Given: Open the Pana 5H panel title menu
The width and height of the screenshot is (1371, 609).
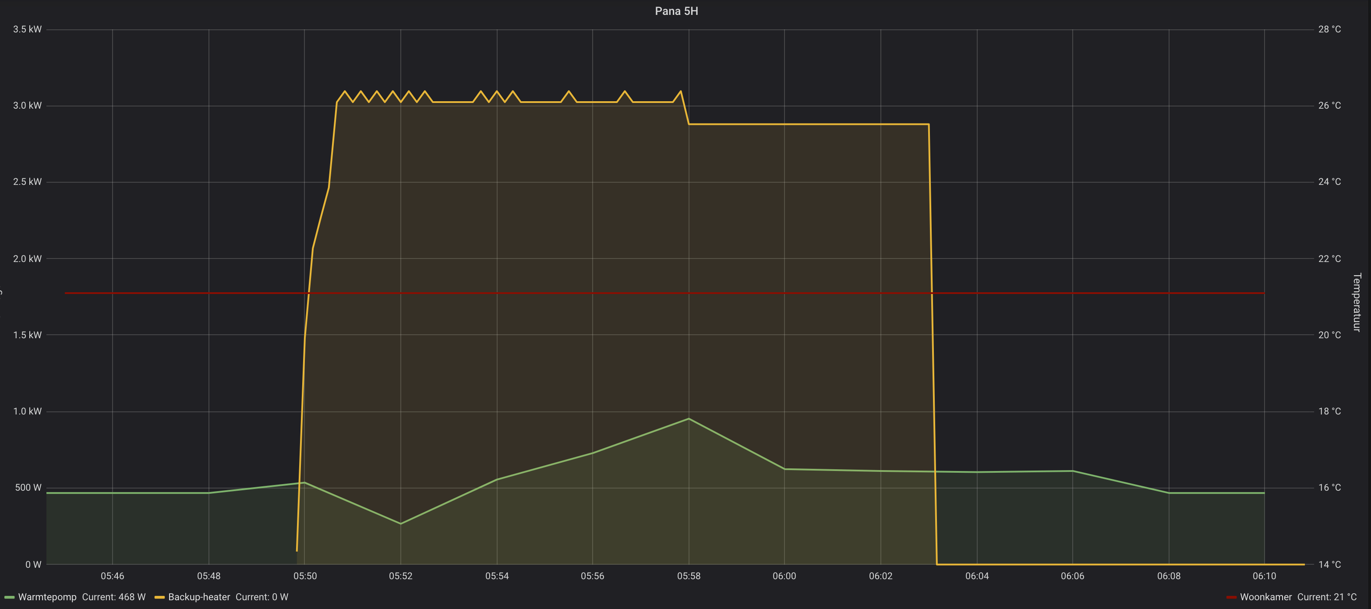Looking at the screenshot, I should [x=676, y=11].
